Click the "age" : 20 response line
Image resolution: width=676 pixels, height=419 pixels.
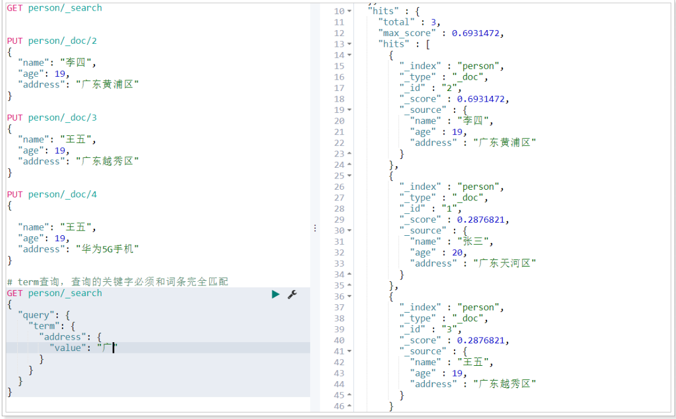click(438, 252)
